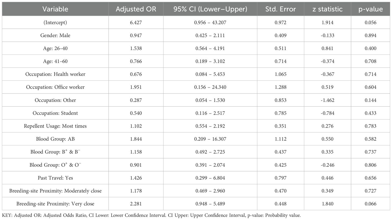The width and height of the screenshot is (392, 220).
Task: Select the p-value column header
Action: [x=371, y=9]
